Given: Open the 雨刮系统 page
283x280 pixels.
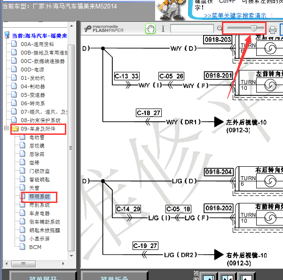Looking at the screenshot, I should 39,205.
